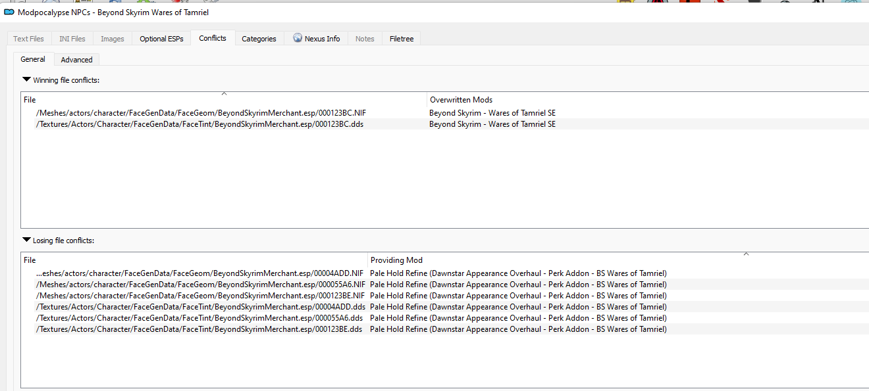The image size is (869, 391).
Task: Sort winning conflicts by File column header
Action: (224, 100)
